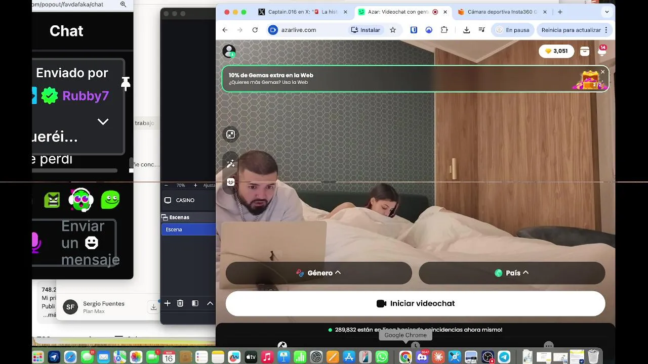The width and height of the screenshot is (648, 364).
Task: Open the media controls icon
Action: [481, 30]
